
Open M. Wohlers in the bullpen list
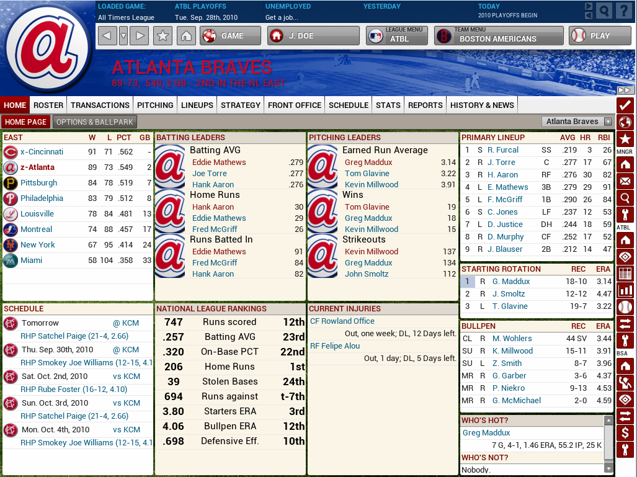512,339
